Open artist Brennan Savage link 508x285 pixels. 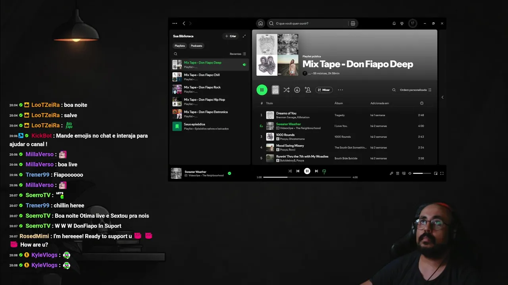pos(286,118)
